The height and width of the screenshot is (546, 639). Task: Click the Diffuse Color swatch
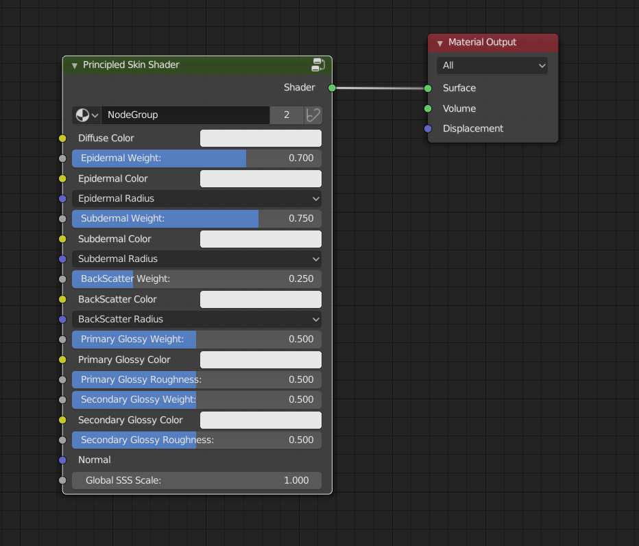coord(261,139)
